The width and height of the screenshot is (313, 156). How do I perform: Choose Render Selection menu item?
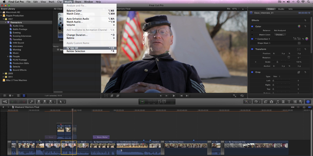[90, 51]
